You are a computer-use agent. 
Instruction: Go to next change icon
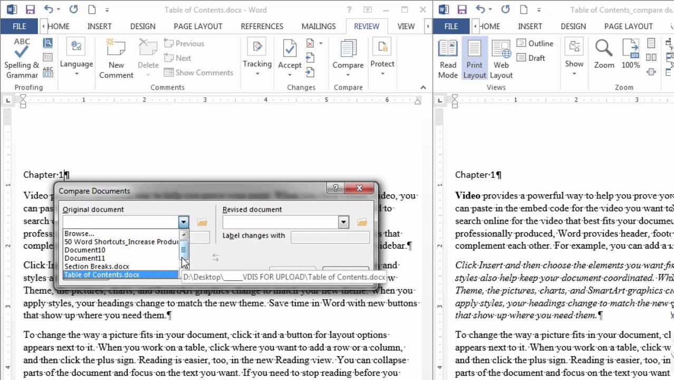click(x=310, y=72)
